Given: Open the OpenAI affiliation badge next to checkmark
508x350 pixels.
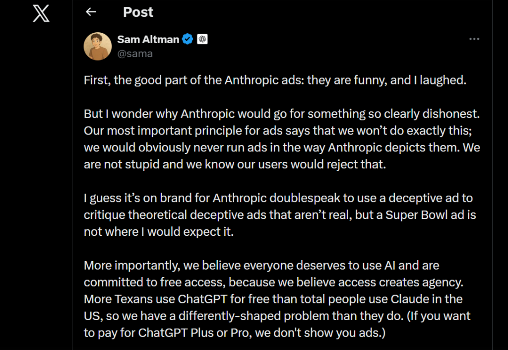Looking at the screenshot, I should coord(201,39).
